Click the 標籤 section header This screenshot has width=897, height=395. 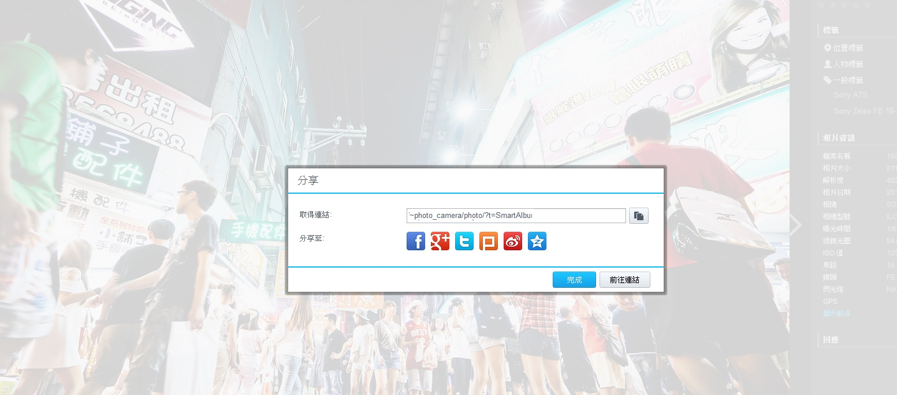pos(831,30)
